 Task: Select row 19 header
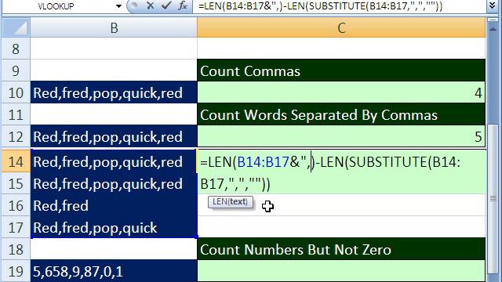16,271
